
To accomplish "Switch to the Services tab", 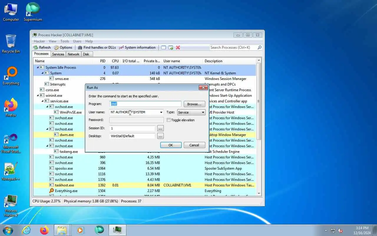I will pyautogui.click(x=58, y=54).
